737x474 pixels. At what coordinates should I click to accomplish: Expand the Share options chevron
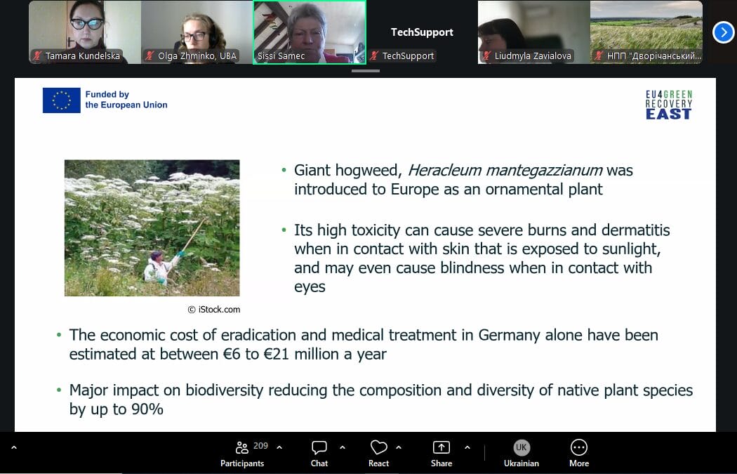tap(467, 447)
